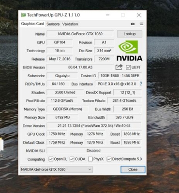Click the Pixel Fillrate 112.6 GPixel/s
The width and height of the screenshot is (179, 193).
pyautogui.click(x=62, y=101)
